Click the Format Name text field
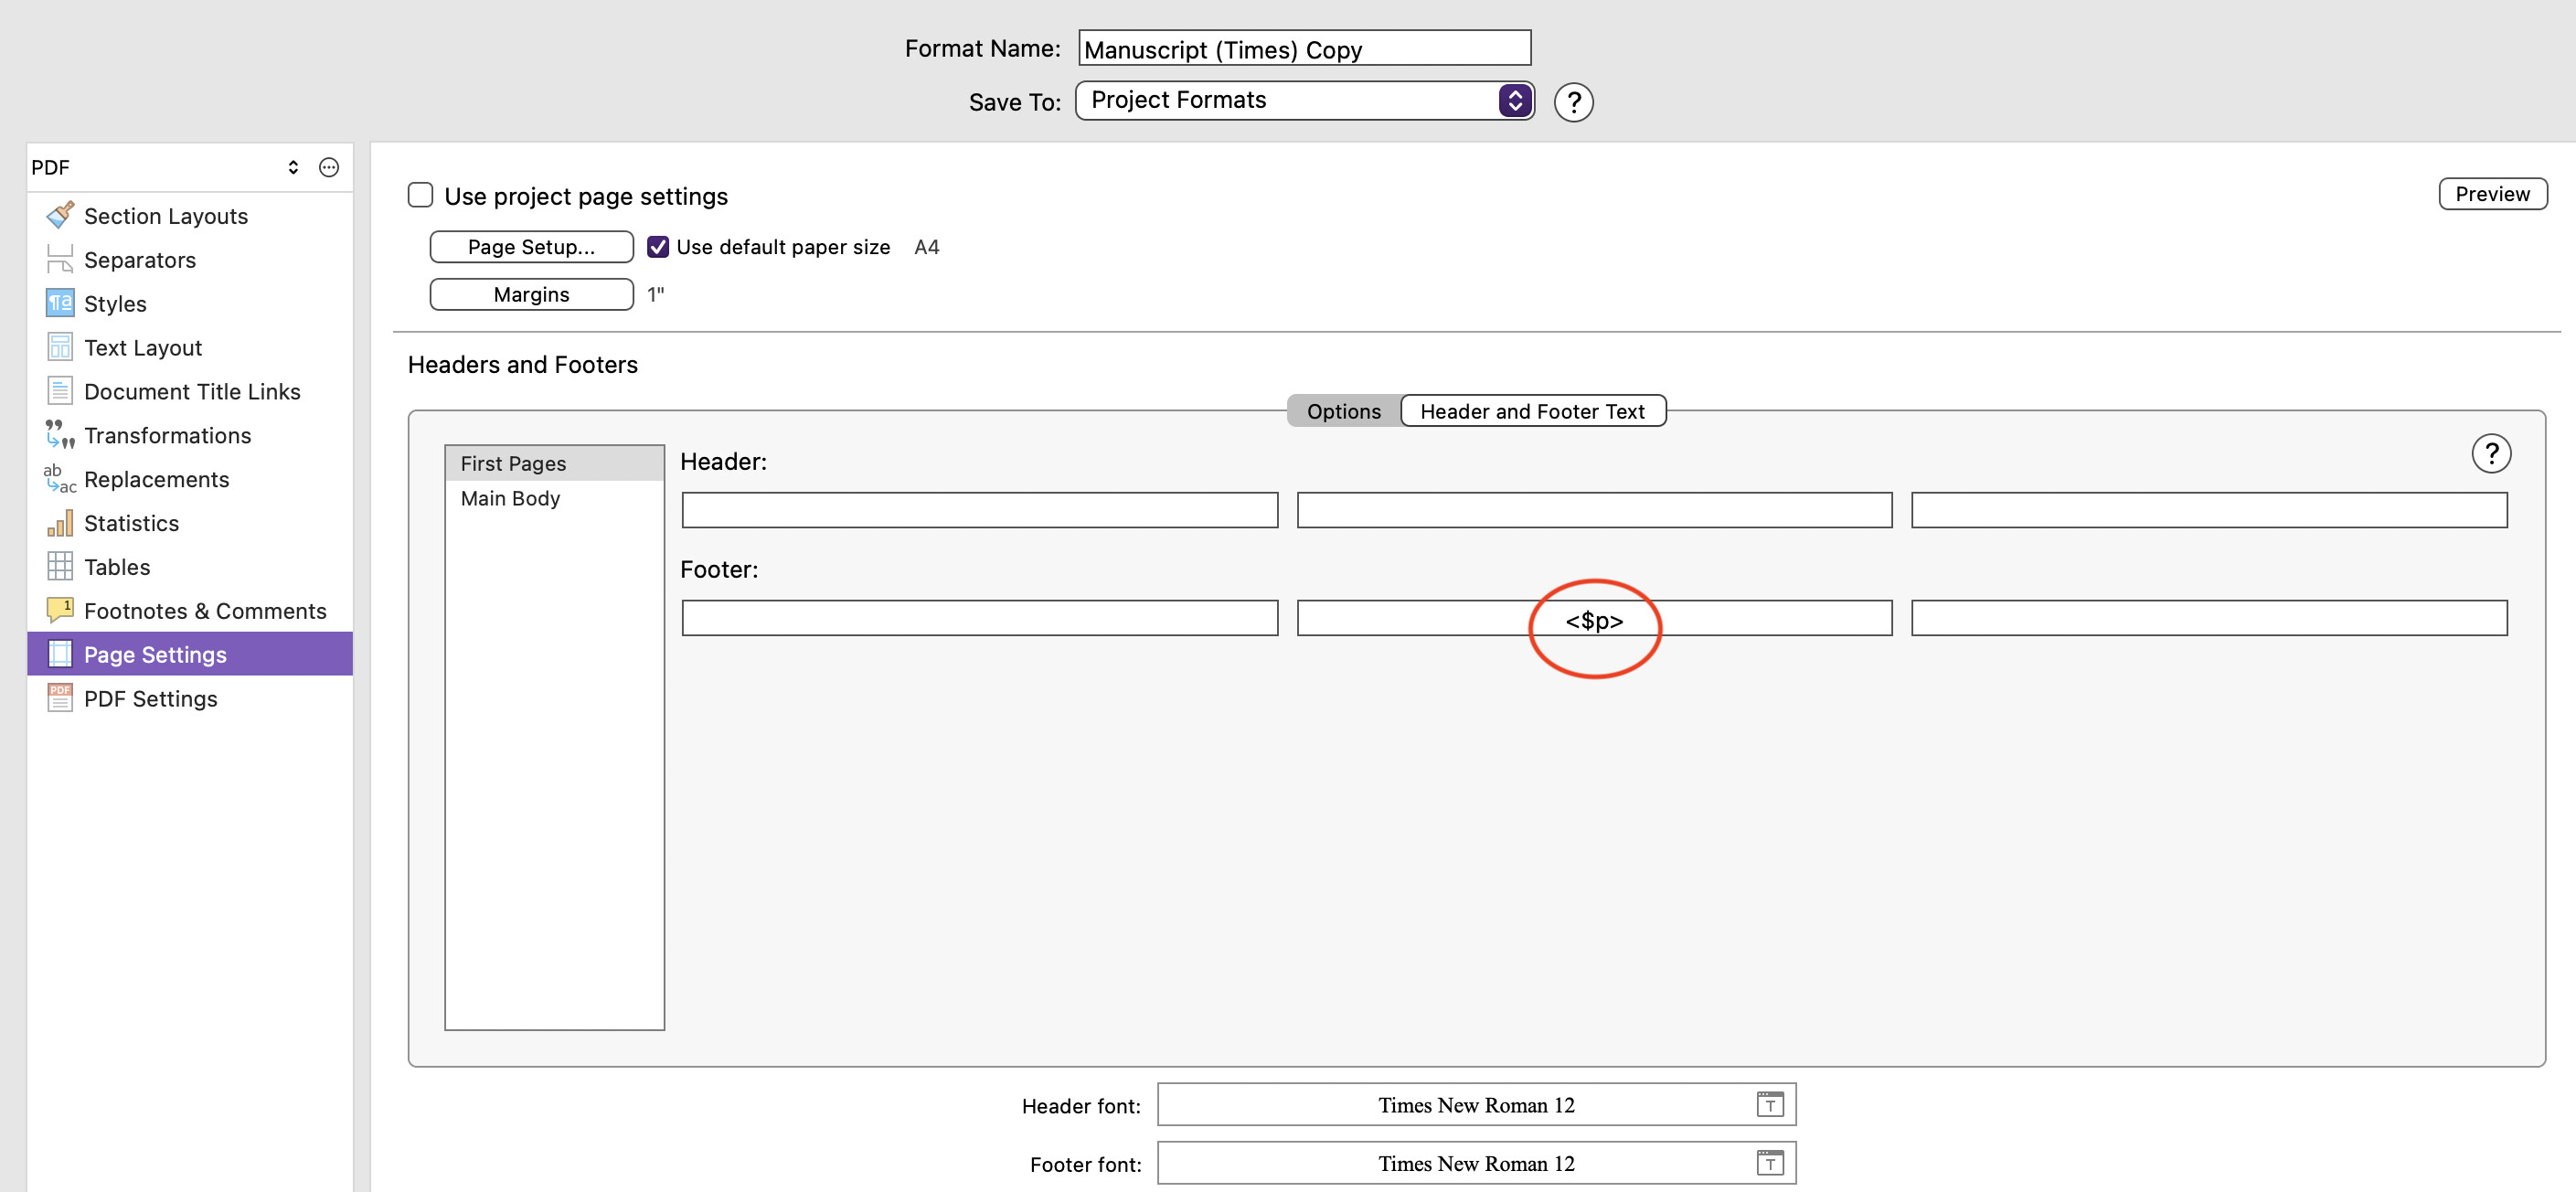Image resolution: width=2576 pixels, height=1192 pixels. [1304, 49]
